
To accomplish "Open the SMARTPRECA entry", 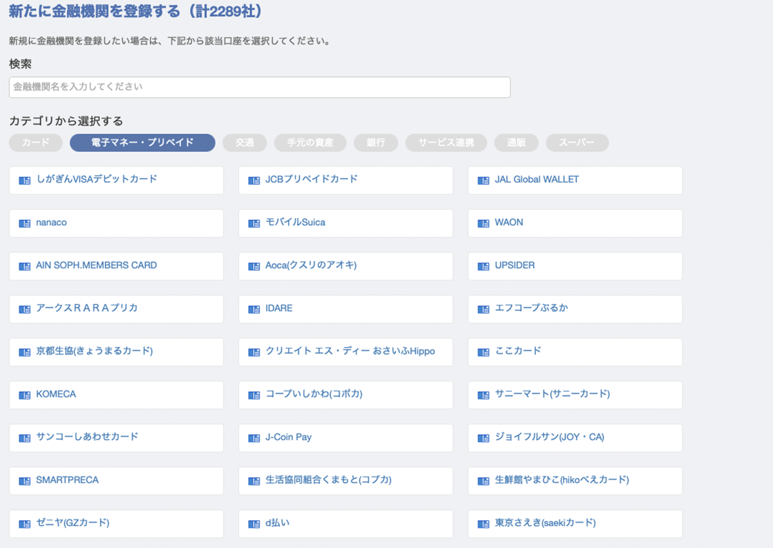I will tap(117, 480).
